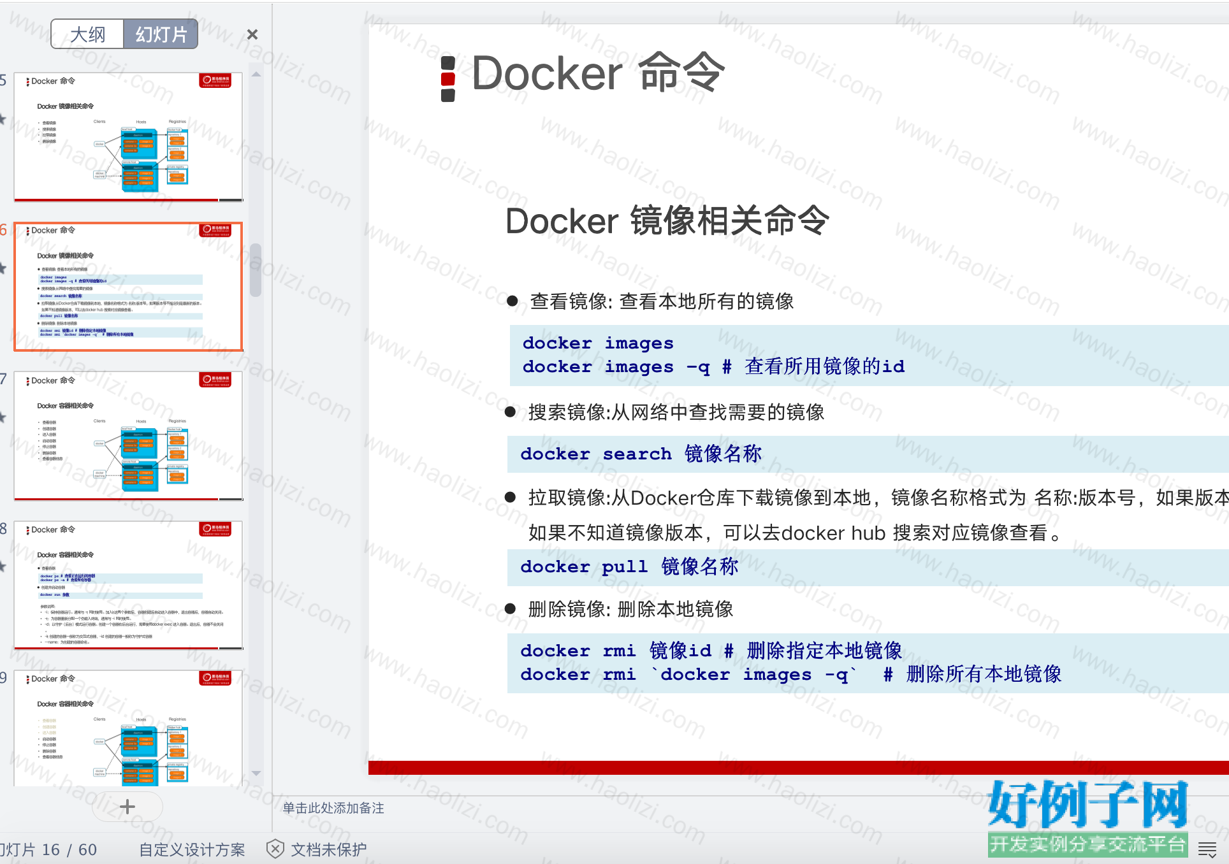1229x864 pixels.
Task: Switch to the 幻灯片 slides tab
Action: pos(161,34)
